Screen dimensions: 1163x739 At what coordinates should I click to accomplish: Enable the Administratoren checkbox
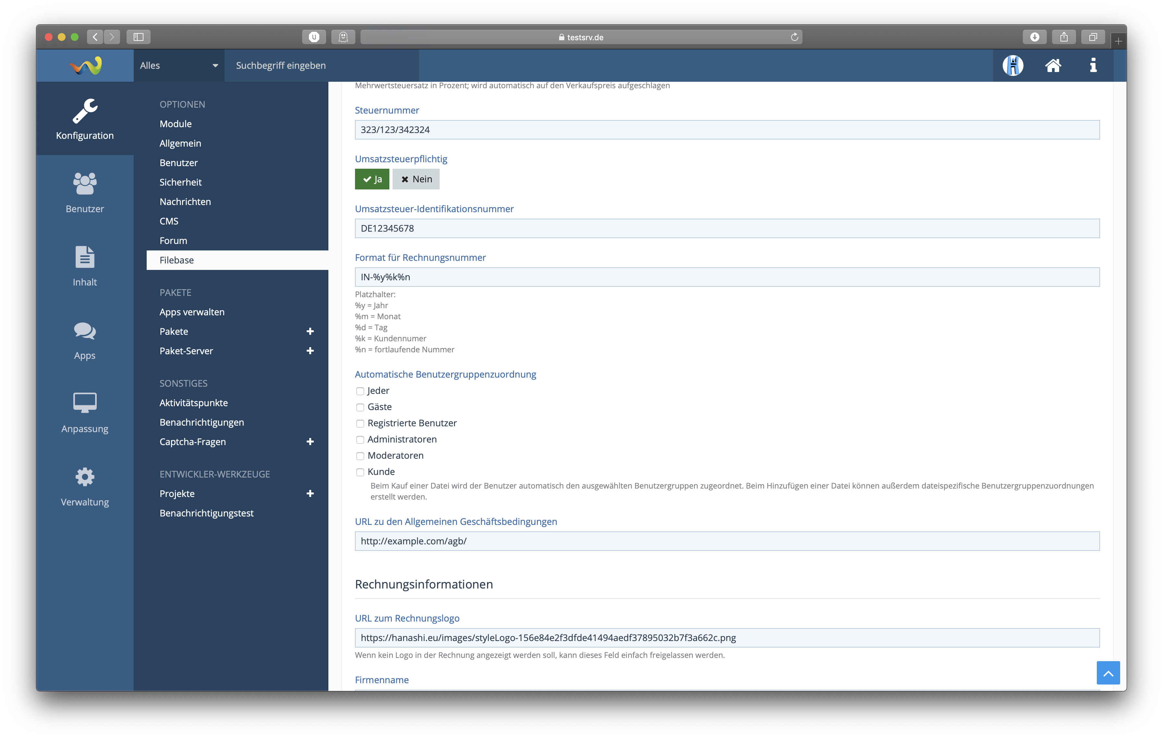pyautogui.click(x=360, y=440)
